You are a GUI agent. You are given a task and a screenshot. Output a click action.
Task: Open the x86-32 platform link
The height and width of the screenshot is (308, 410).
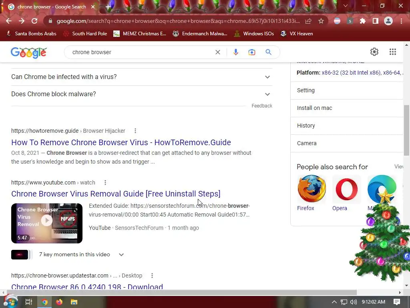tap(351, 73)
